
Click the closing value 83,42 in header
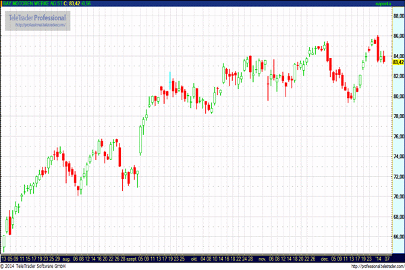point(74,3)
